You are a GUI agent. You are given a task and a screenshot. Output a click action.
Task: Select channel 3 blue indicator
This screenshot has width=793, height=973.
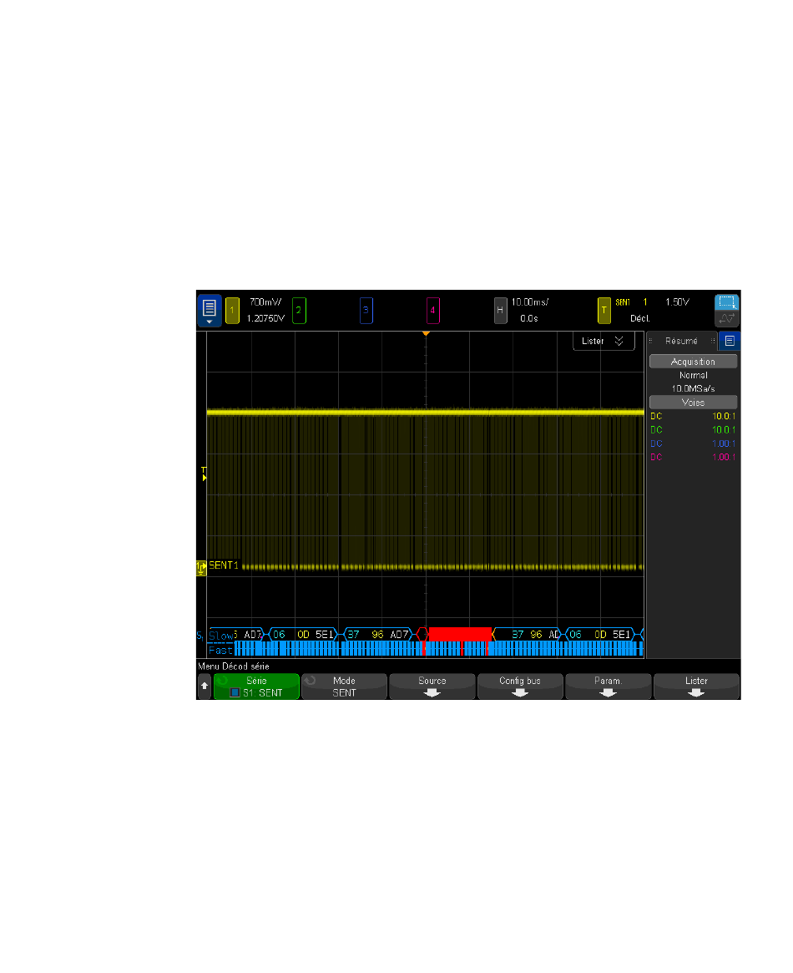pos(366,310)
